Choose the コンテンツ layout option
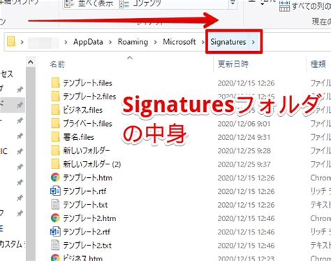This screenshot has height=261, width=331. point(140,3)
